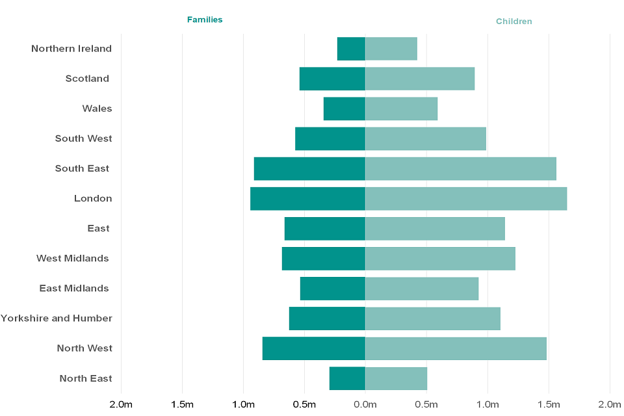Select the Yorkshire and Humber children bar

432,318
